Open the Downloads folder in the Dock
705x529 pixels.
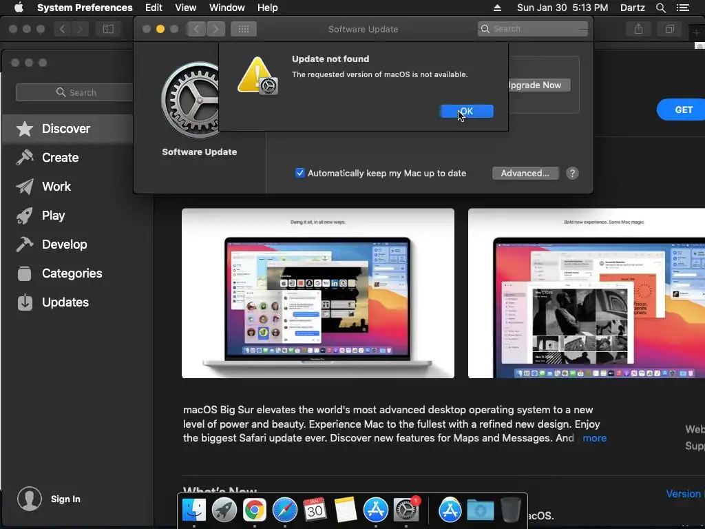point(480,510)
